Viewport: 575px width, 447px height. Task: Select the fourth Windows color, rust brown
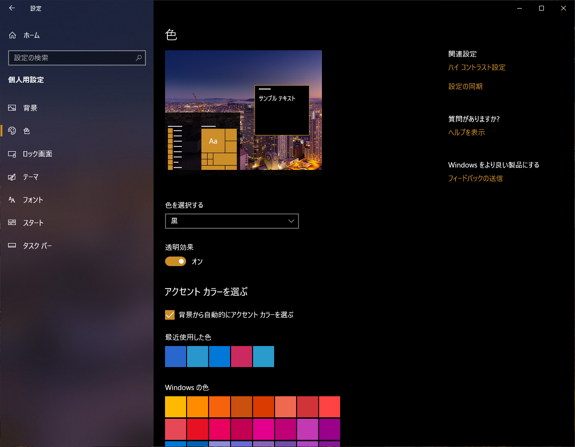(242, 407)
